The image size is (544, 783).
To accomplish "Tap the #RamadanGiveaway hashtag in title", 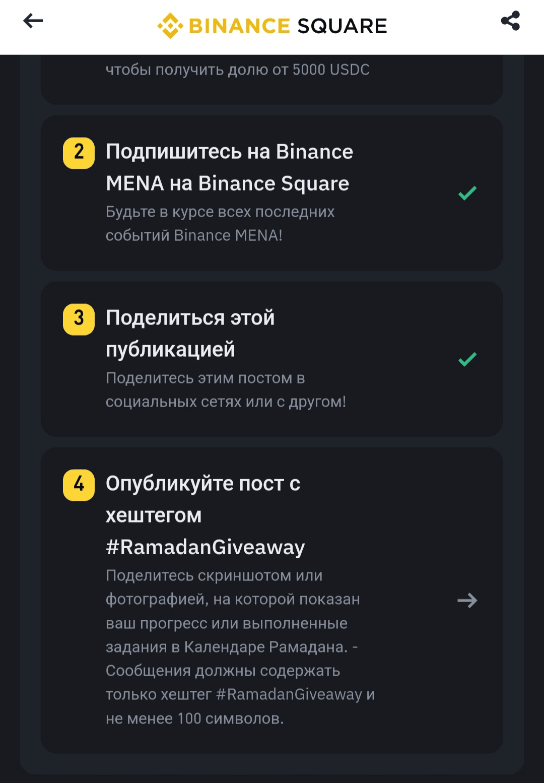I will 206,547.
